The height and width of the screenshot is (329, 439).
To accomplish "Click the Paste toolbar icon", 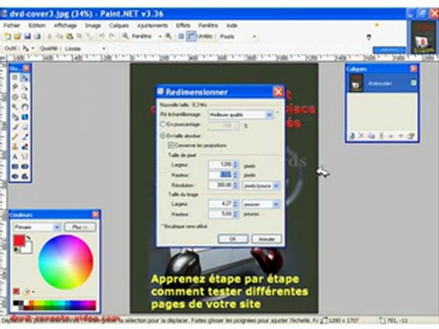I will click(70, 37).
